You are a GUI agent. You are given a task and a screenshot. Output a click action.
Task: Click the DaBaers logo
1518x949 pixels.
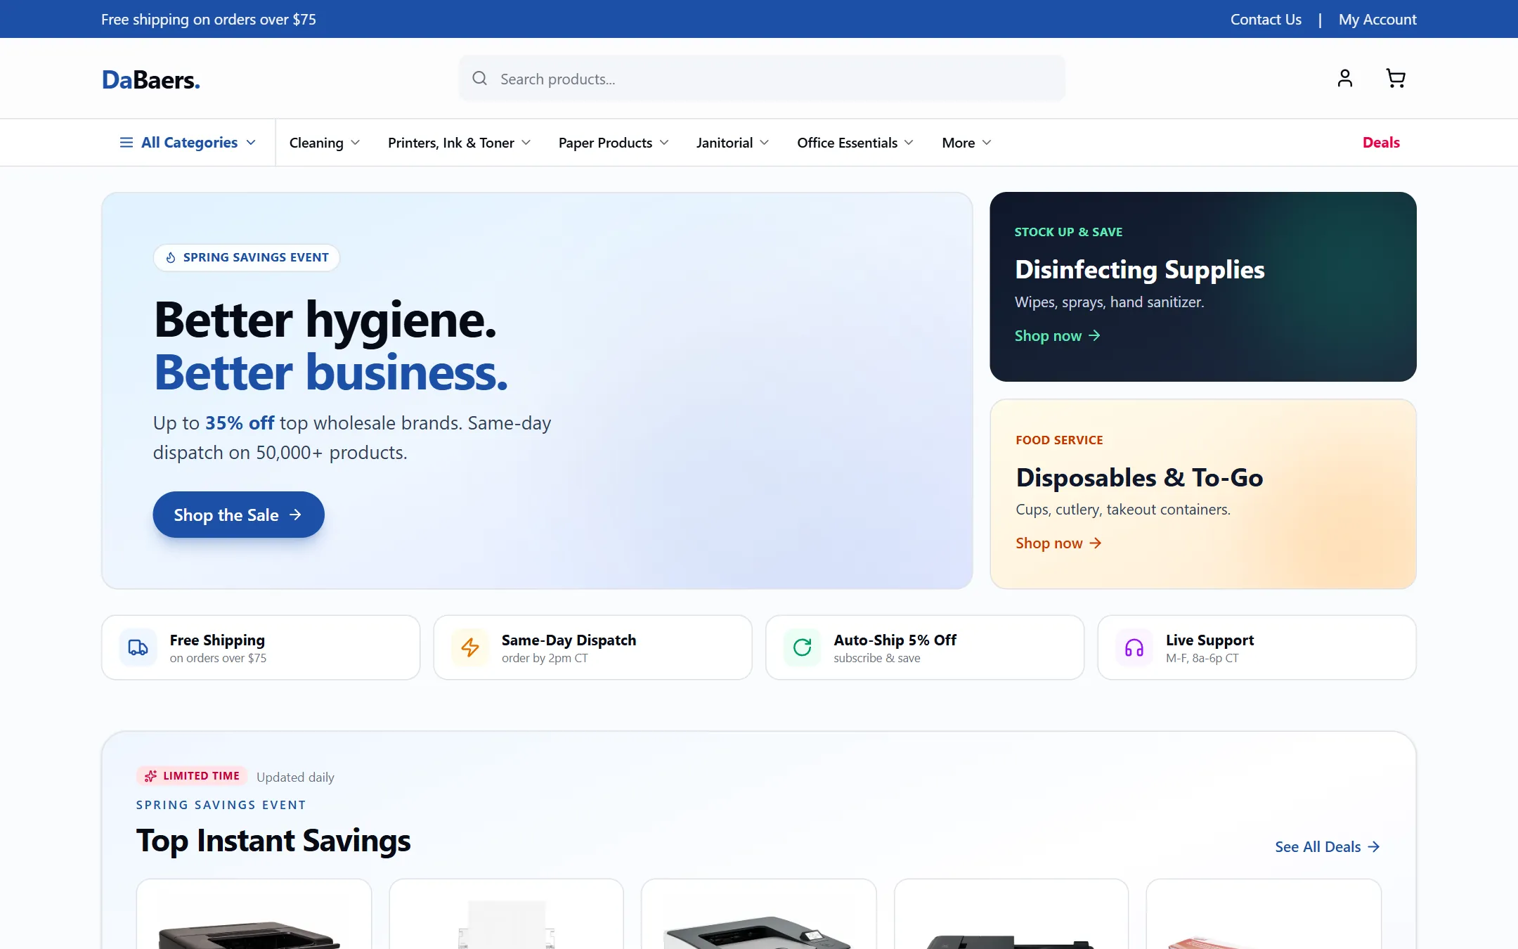(150, 80)
